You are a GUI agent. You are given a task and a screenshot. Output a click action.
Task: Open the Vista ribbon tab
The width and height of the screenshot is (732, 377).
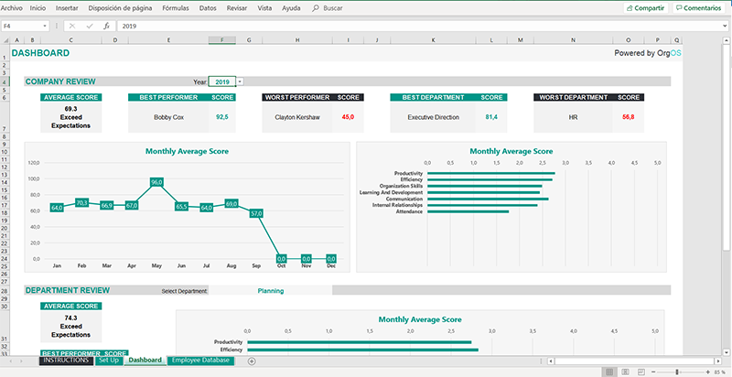pos(264,8)
